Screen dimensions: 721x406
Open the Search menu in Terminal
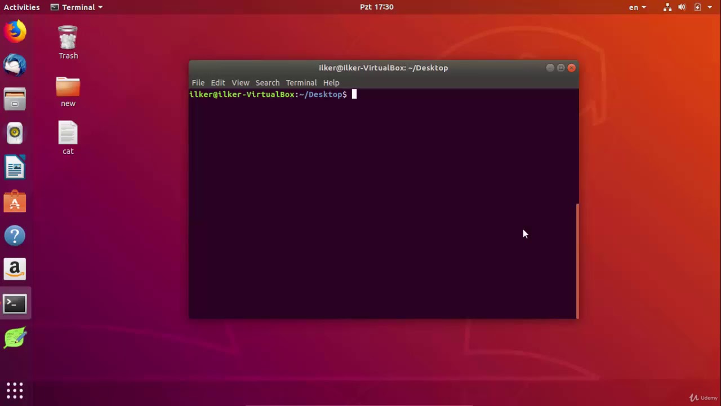coord(268,82)
